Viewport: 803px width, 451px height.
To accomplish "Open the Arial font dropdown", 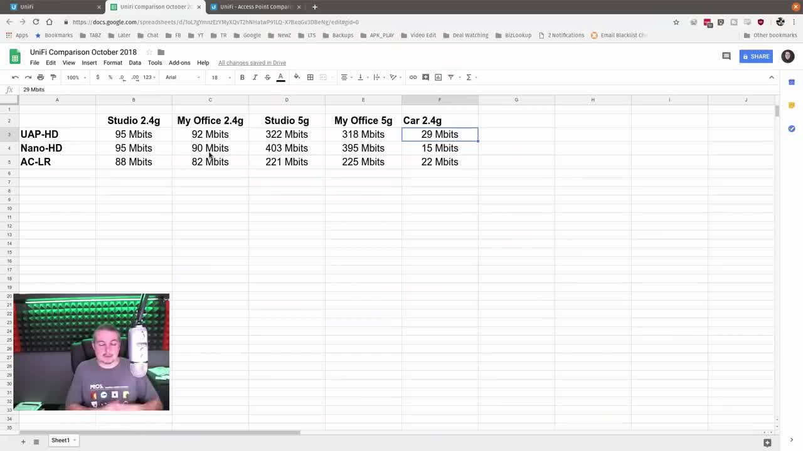I will pyautogui.click(x=183, y=77).
